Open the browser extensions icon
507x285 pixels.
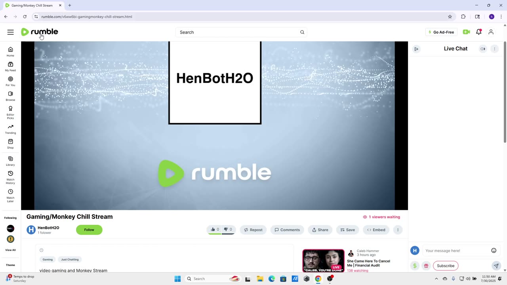click(x=463, y=17)
